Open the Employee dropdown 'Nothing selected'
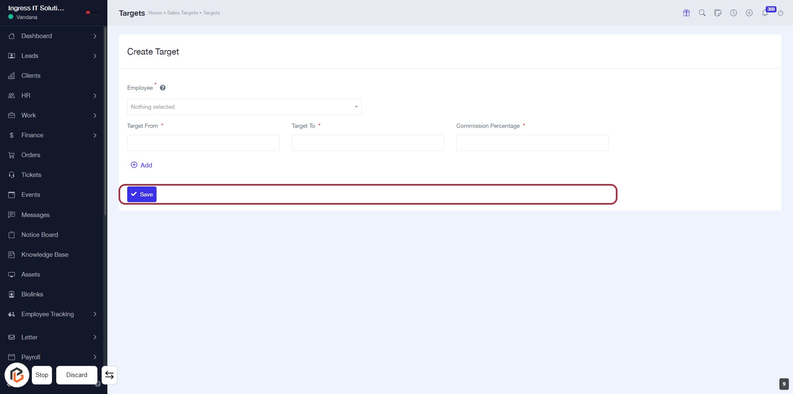793x394 pixels. pyautogui.click(x=244, y=107)
